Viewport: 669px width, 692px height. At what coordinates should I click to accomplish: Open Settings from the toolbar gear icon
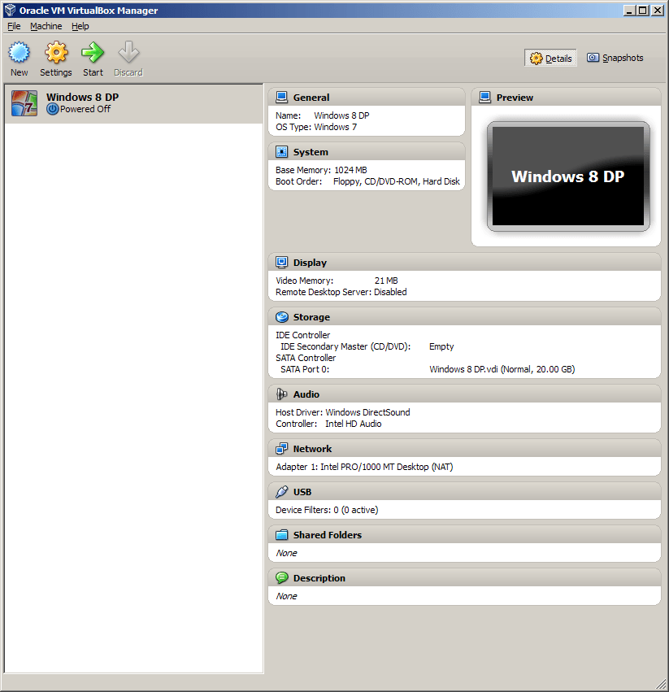pos(56,54)
